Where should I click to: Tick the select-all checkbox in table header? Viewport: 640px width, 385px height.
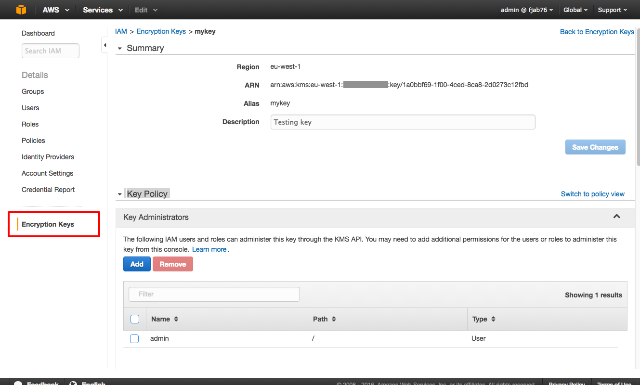coord(135,319)
